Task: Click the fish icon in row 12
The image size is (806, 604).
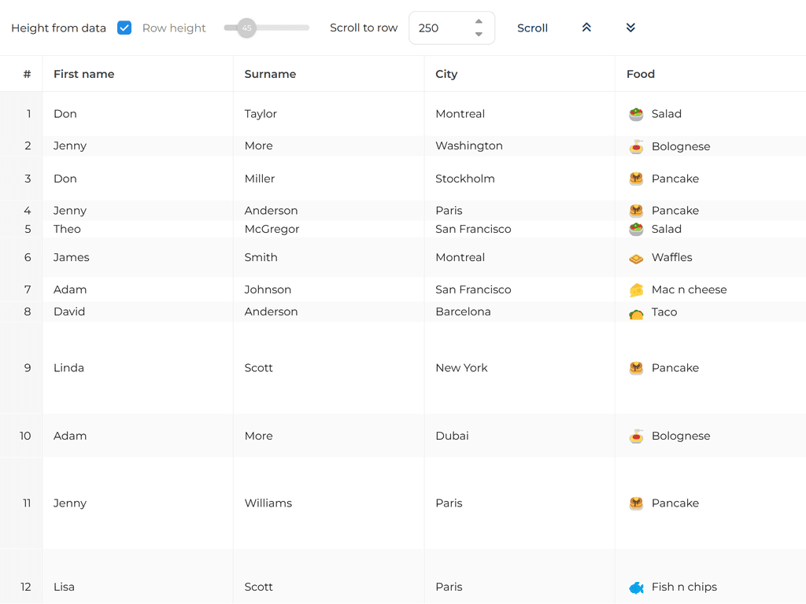Action: tap(636, 587)
